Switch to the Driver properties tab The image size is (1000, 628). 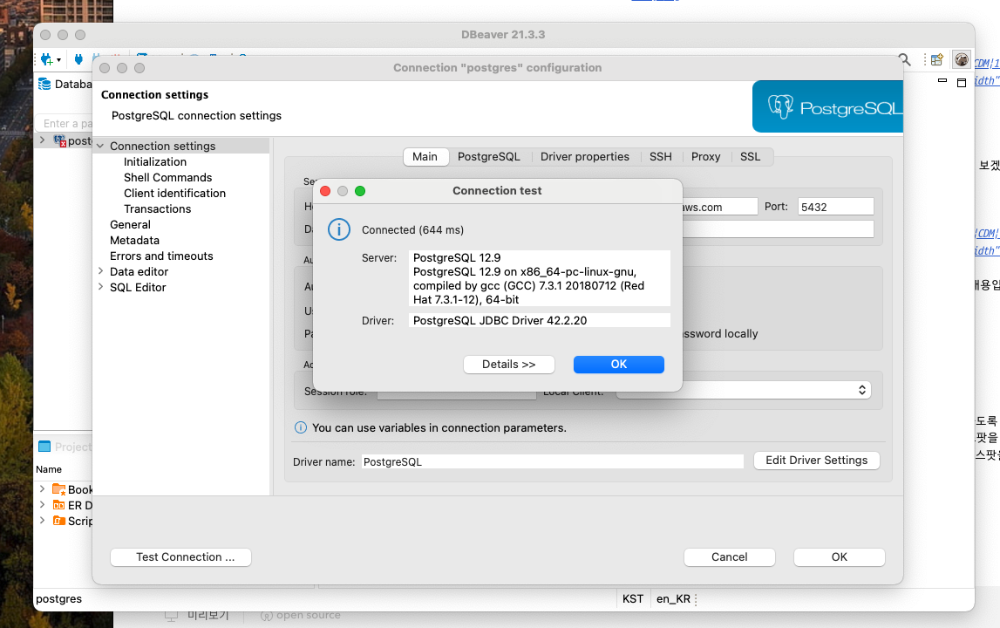pyautogui.click(x=585, y=157)
